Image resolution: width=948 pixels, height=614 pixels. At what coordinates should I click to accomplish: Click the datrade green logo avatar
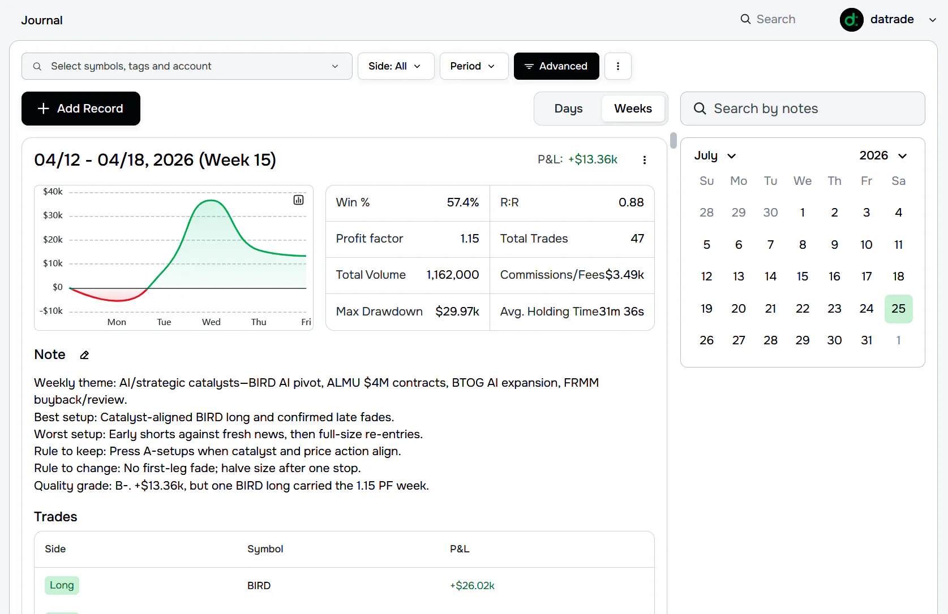pyautogui.click(x=851, y=20)
